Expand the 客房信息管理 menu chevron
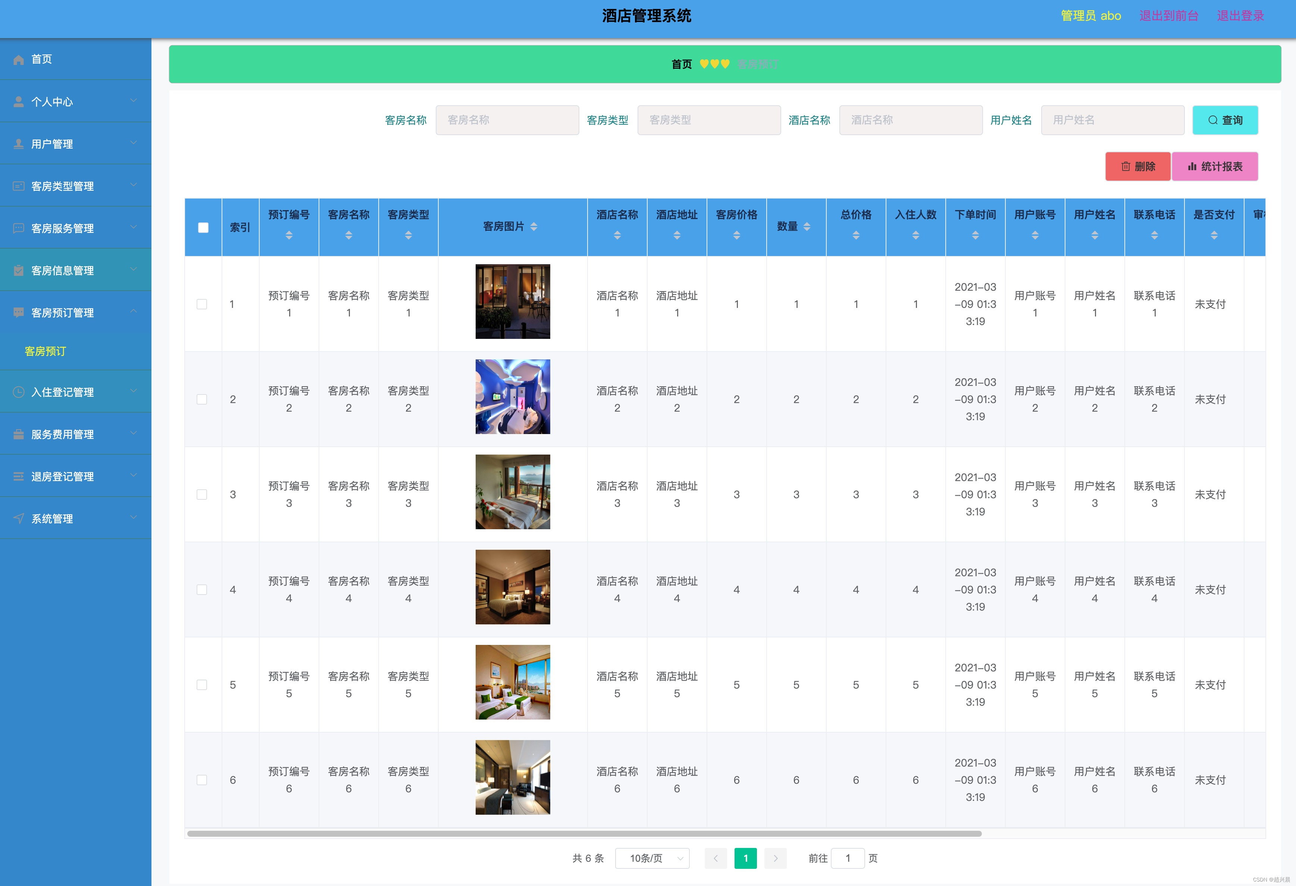The height and width of the screenshot is (886, 1296). coord(133,269)
